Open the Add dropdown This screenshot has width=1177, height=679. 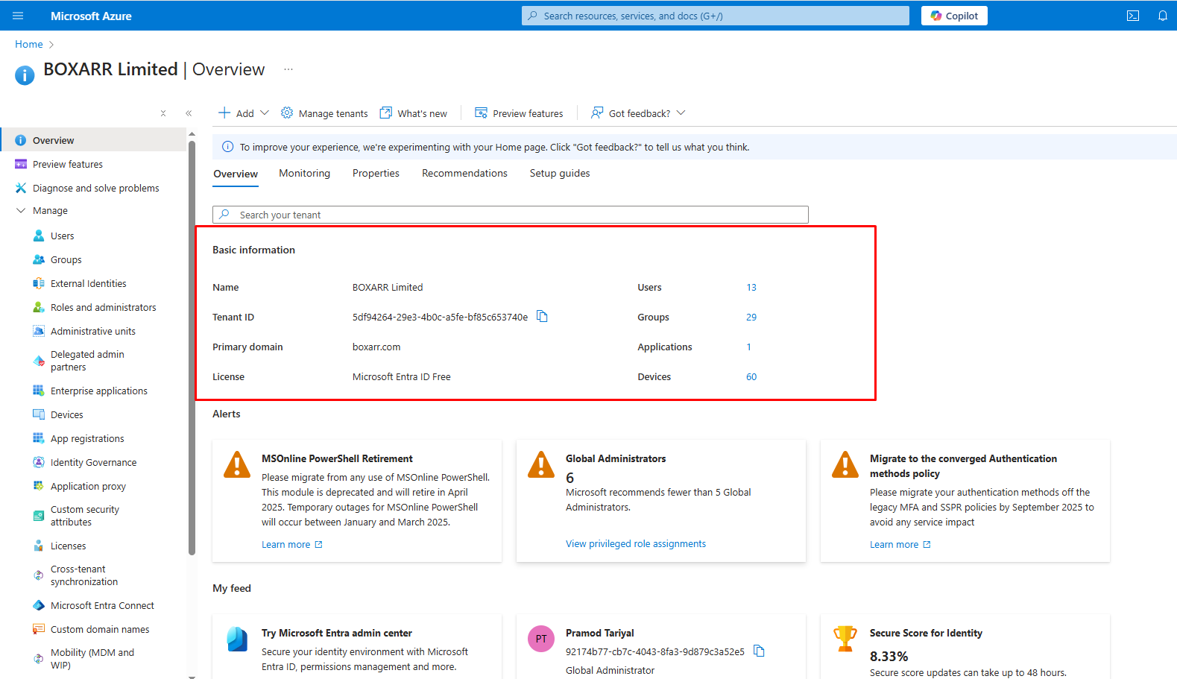tap(244, 113)
